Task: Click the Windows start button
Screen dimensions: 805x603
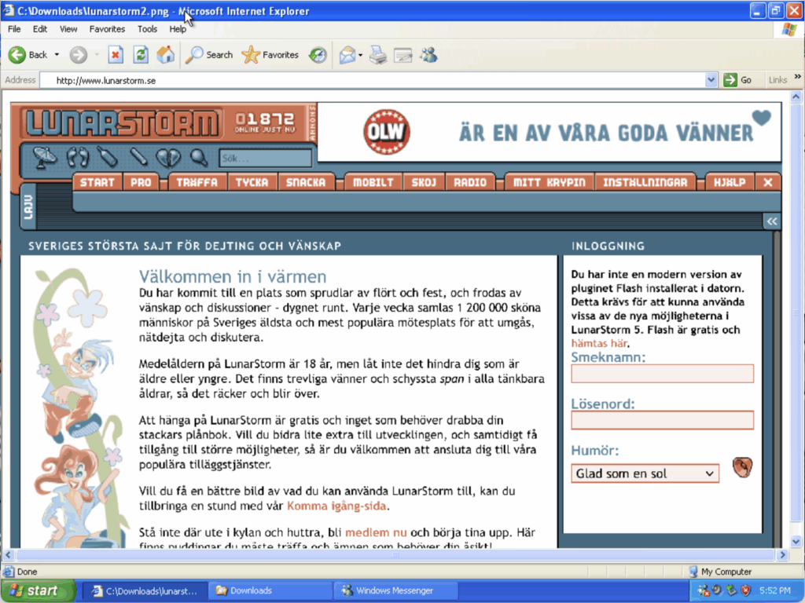Action: point(37,590)
